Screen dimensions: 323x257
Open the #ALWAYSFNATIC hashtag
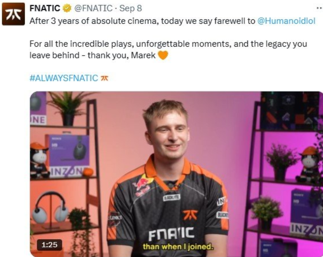(x=64, y=78)
